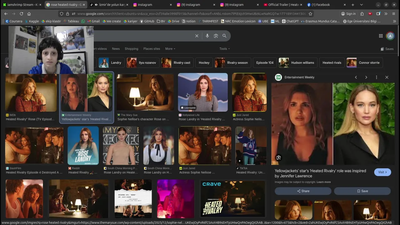Image resolution: width=400 pixels, height=225 pixels.
Task: Show next image in preview panel
Action: click(366, 77)
